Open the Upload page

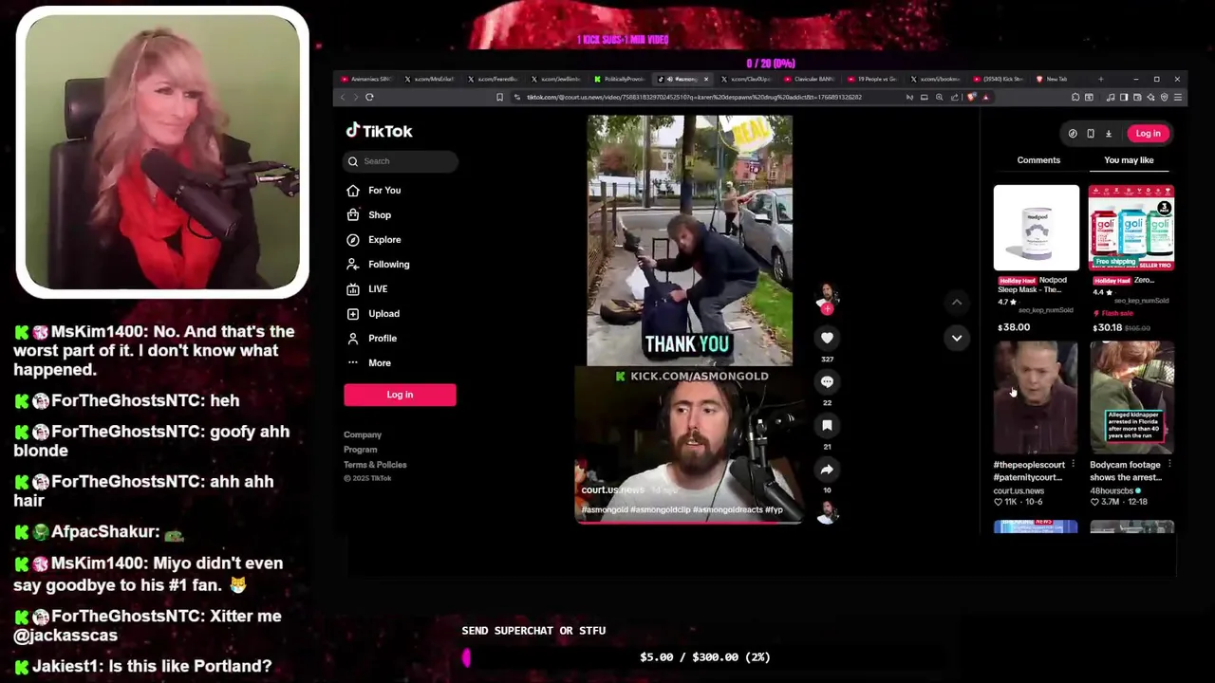pyautogui.click(x=372, y=313)
